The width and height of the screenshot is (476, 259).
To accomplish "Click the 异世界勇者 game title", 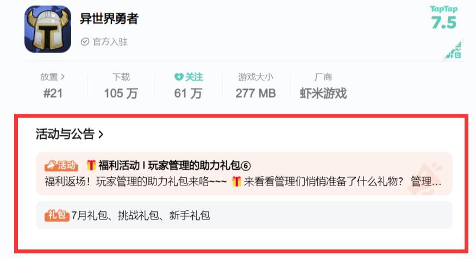I will [109, 18].
